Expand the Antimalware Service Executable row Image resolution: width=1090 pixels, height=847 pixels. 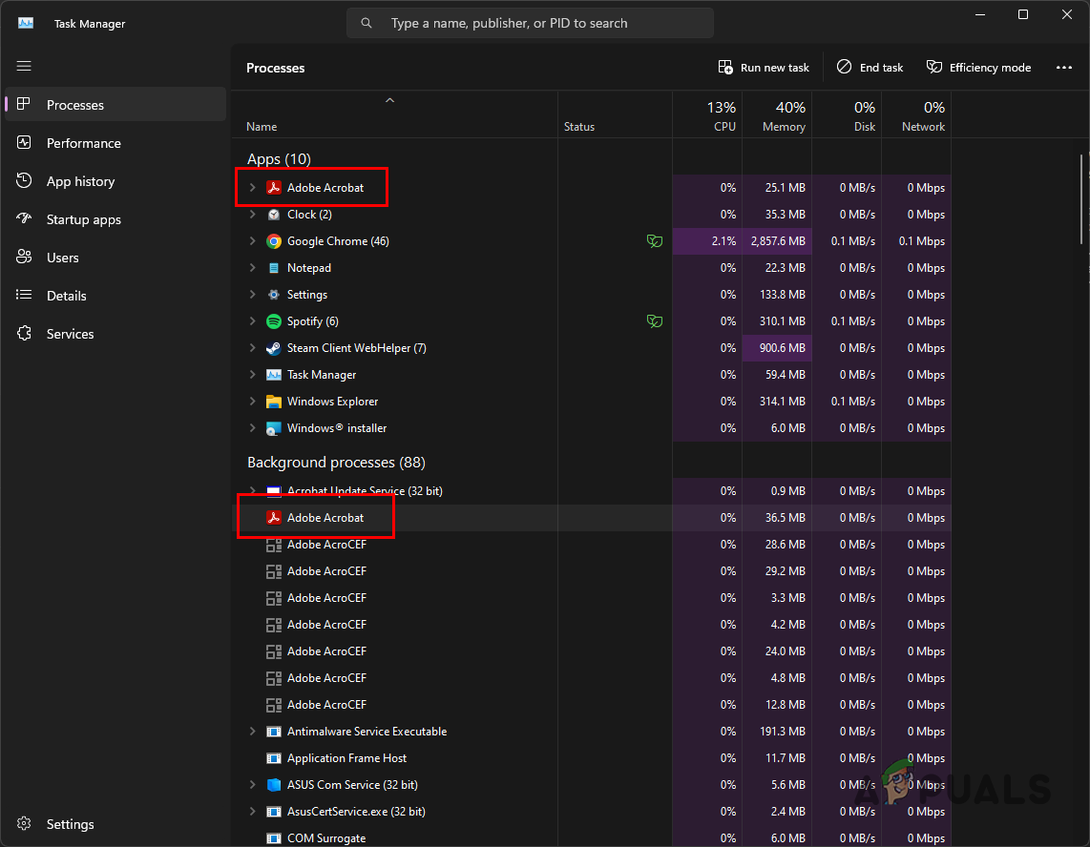click(252, 732)
